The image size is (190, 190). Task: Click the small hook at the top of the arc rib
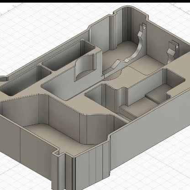pyautogui.click(x=143, y=26)
